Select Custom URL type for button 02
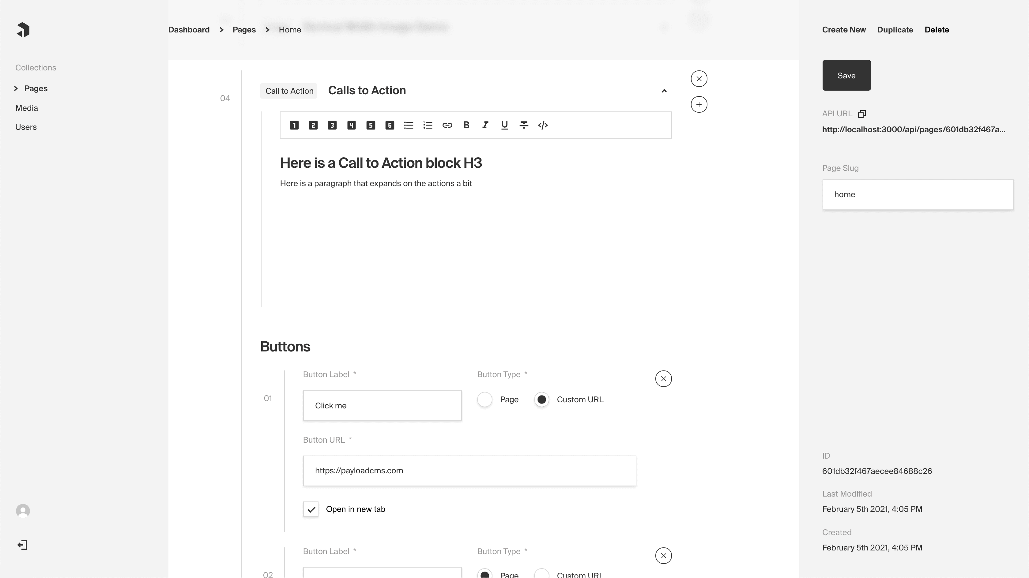The image size is (1029, 578). pos(542,574)
